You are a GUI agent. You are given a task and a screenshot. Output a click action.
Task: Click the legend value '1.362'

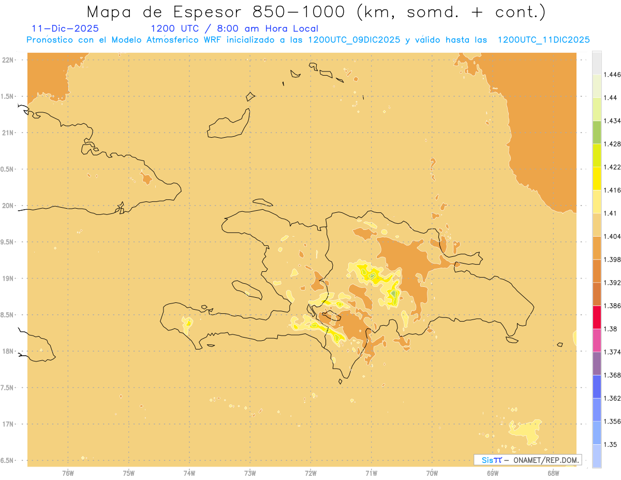click(612, 398)
